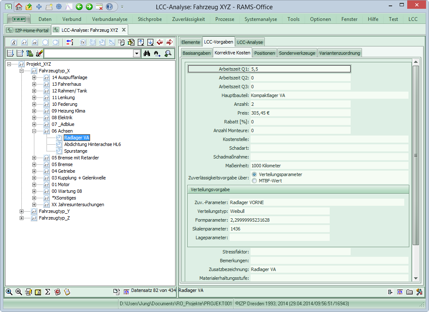This screenshot has height=312, width=429.
Task: Collapse the 06 Achsen node
Action: click(x=34, y=131)
